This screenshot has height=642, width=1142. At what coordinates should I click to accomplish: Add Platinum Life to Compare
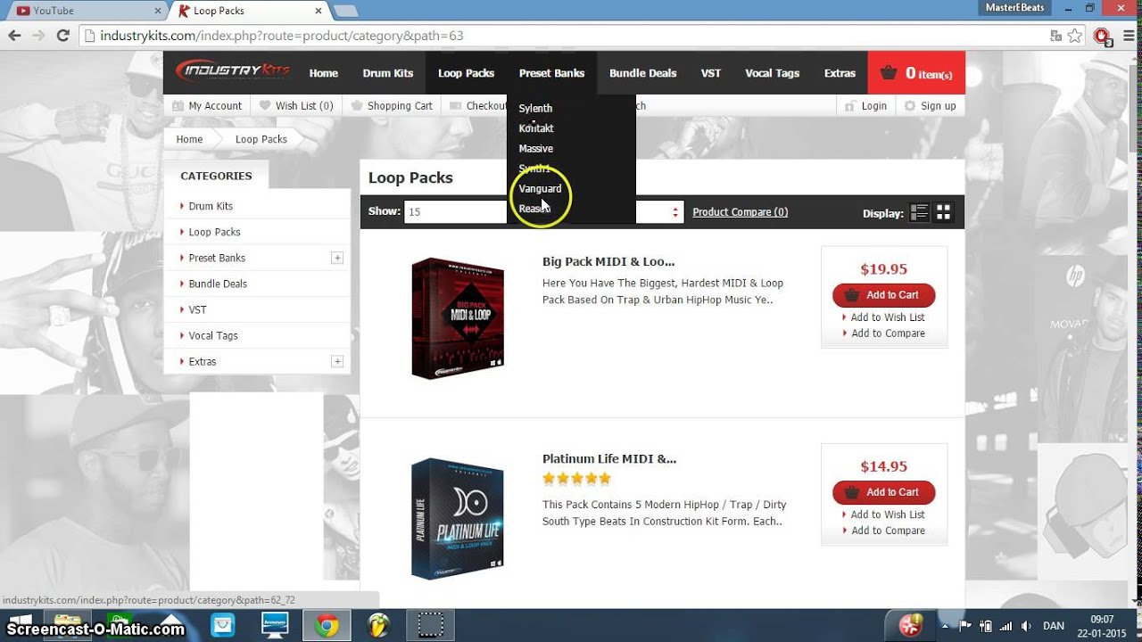tap(888, 531)
